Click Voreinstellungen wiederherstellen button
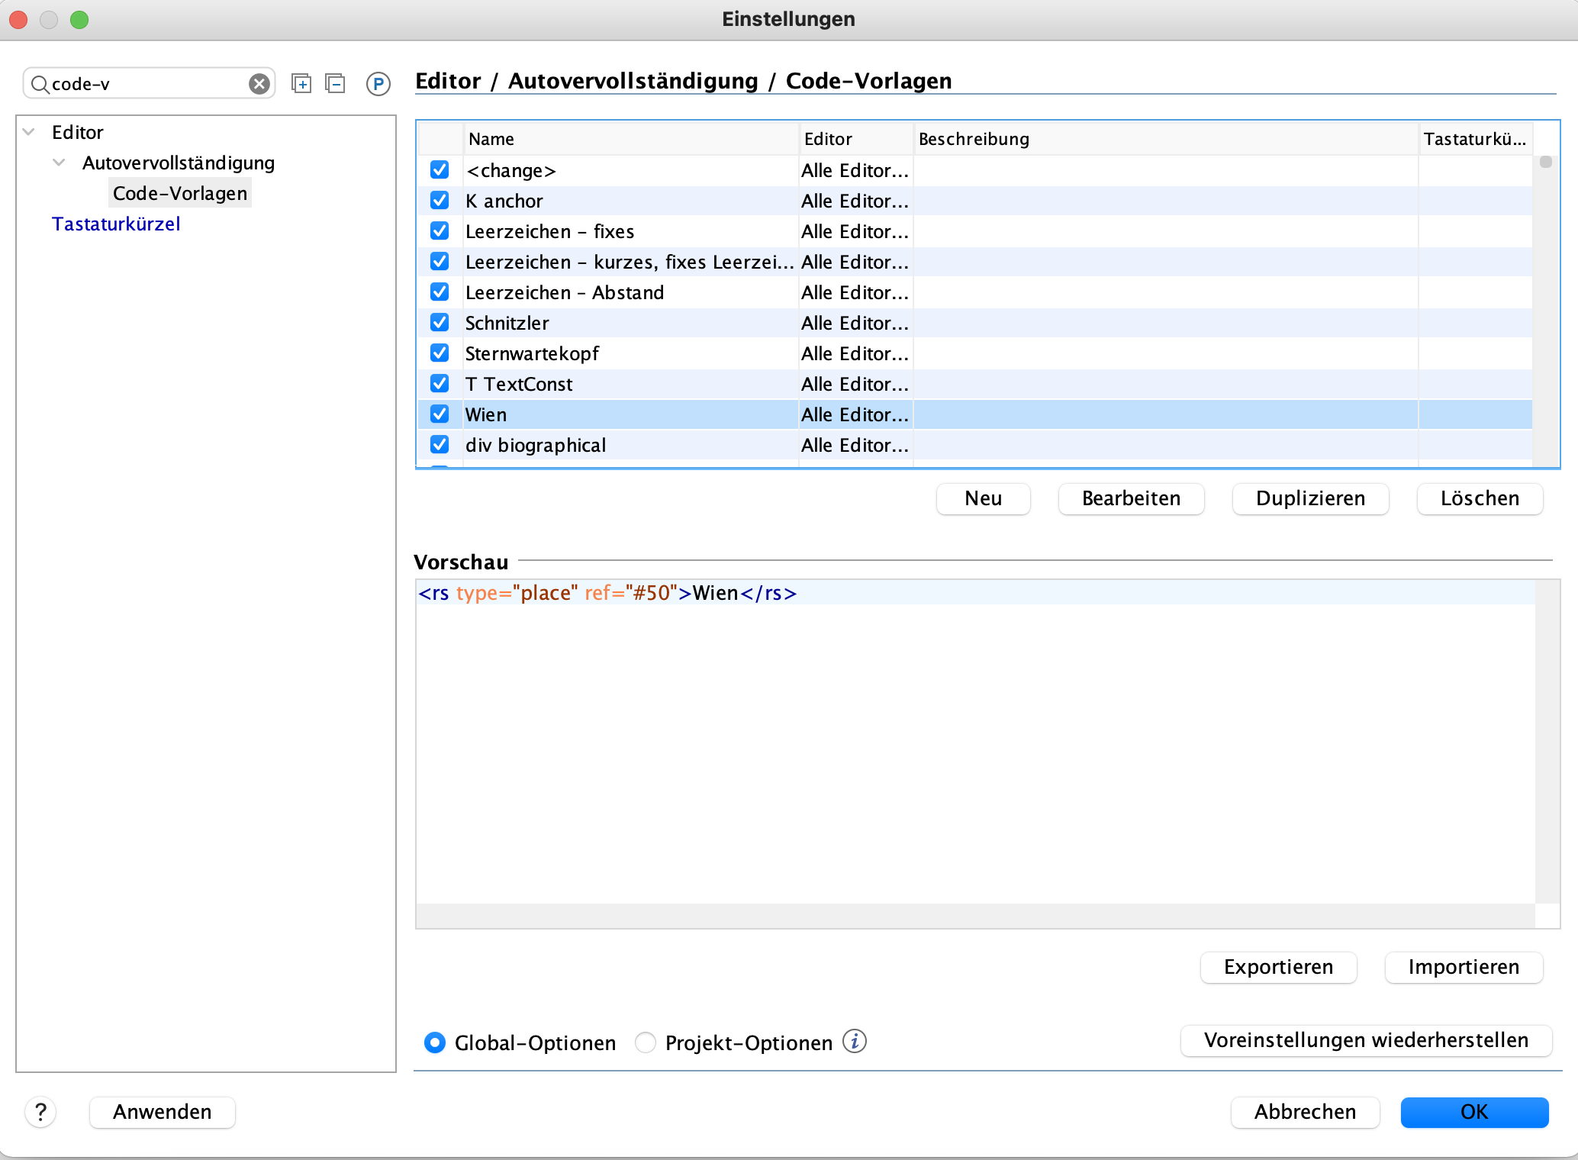1578x1160 pixels. point(1367,1040)
